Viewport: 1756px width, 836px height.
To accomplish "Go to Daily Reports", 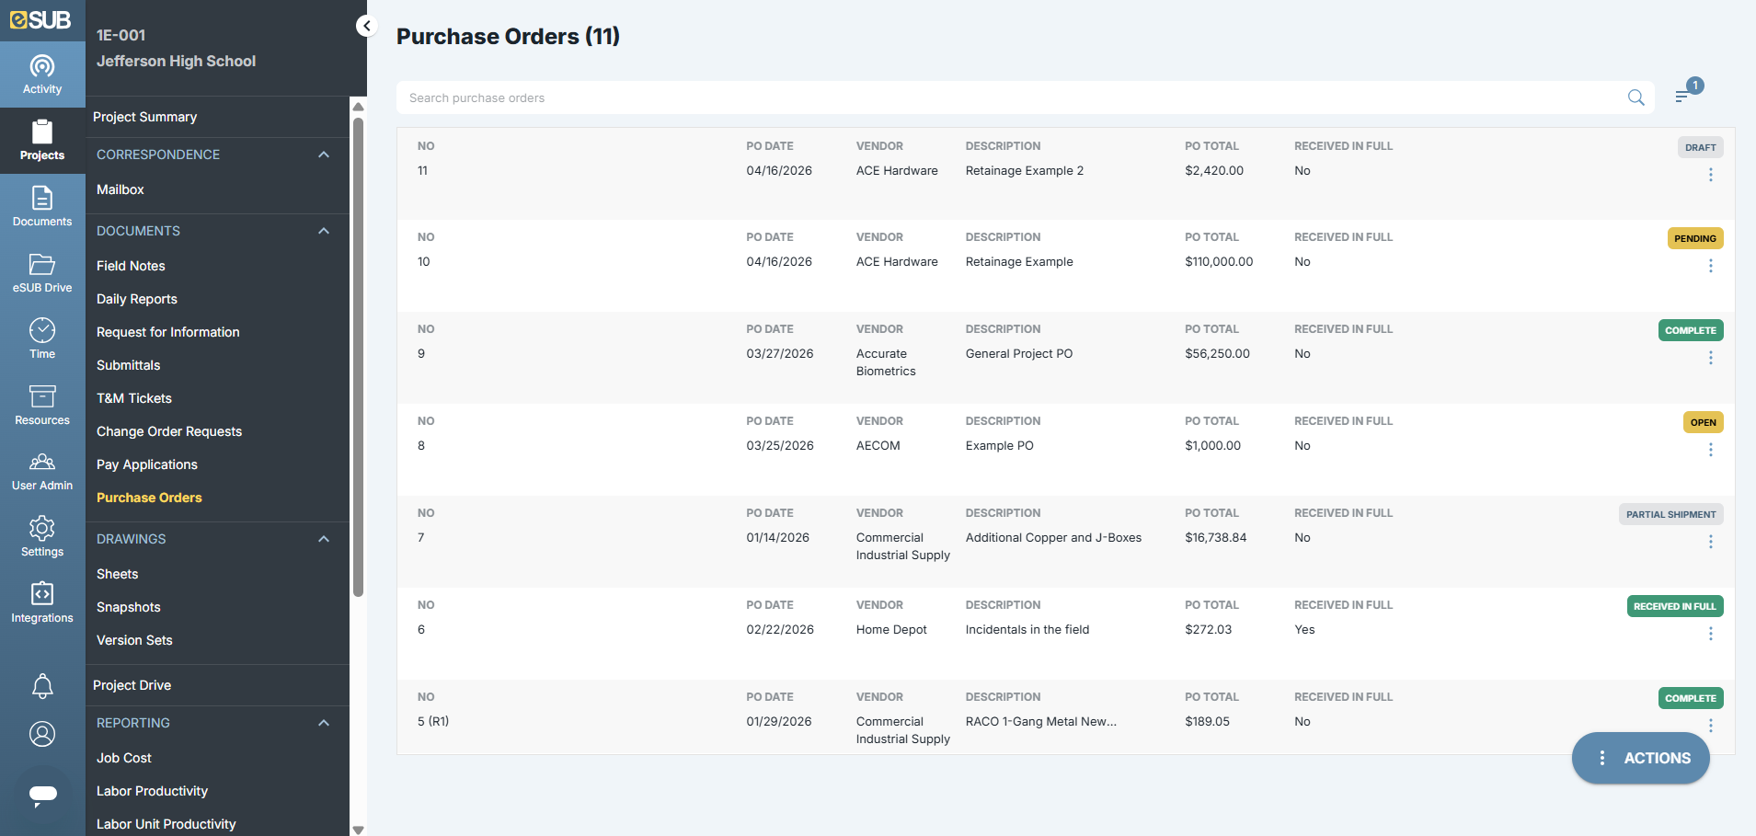I will (x=136, y=299).
